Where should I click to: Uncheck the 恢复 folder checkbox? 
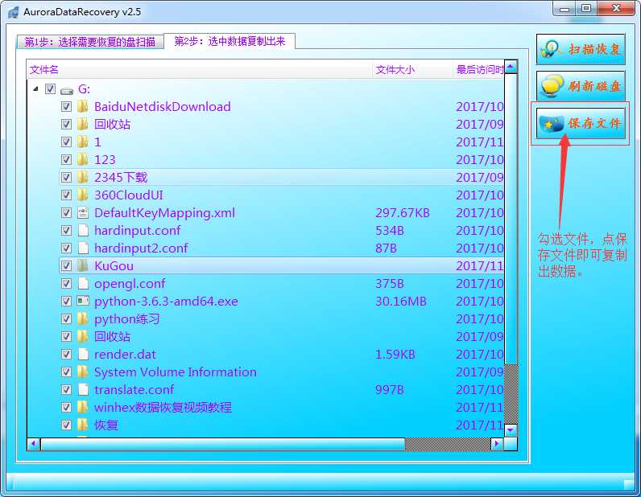66,425
